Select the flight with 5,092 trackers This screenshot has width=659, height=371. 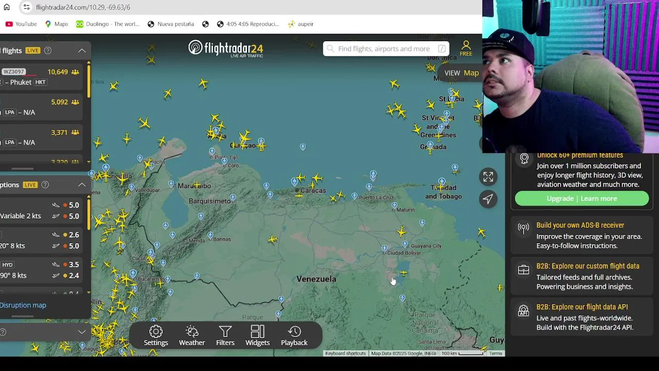41,107
